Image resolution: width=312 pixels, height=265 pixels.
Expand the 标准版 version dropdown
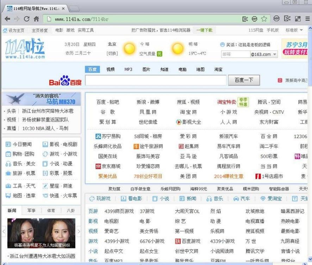tap(294, 30)
